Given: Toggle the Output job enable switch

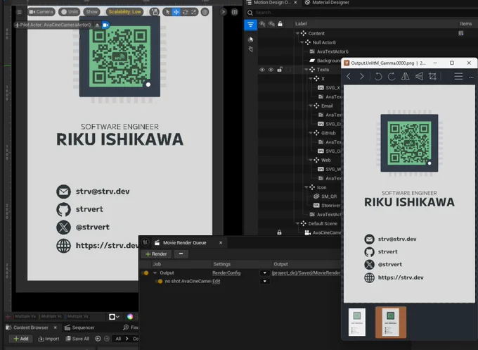Looking at the screenshot, I should pos(146,273).
